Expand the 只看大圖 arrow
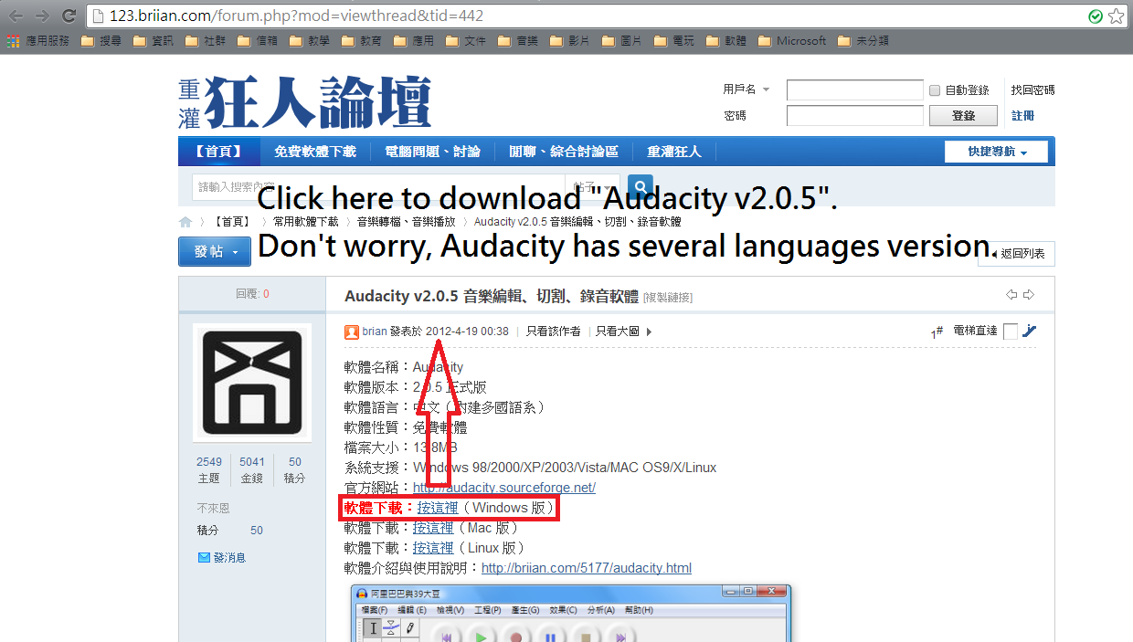 tap(649, 332)
